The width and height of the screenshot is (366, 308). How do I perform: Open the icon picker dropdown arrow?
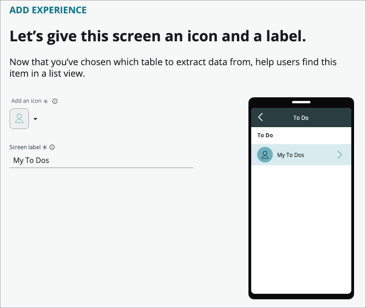[35, 119]
